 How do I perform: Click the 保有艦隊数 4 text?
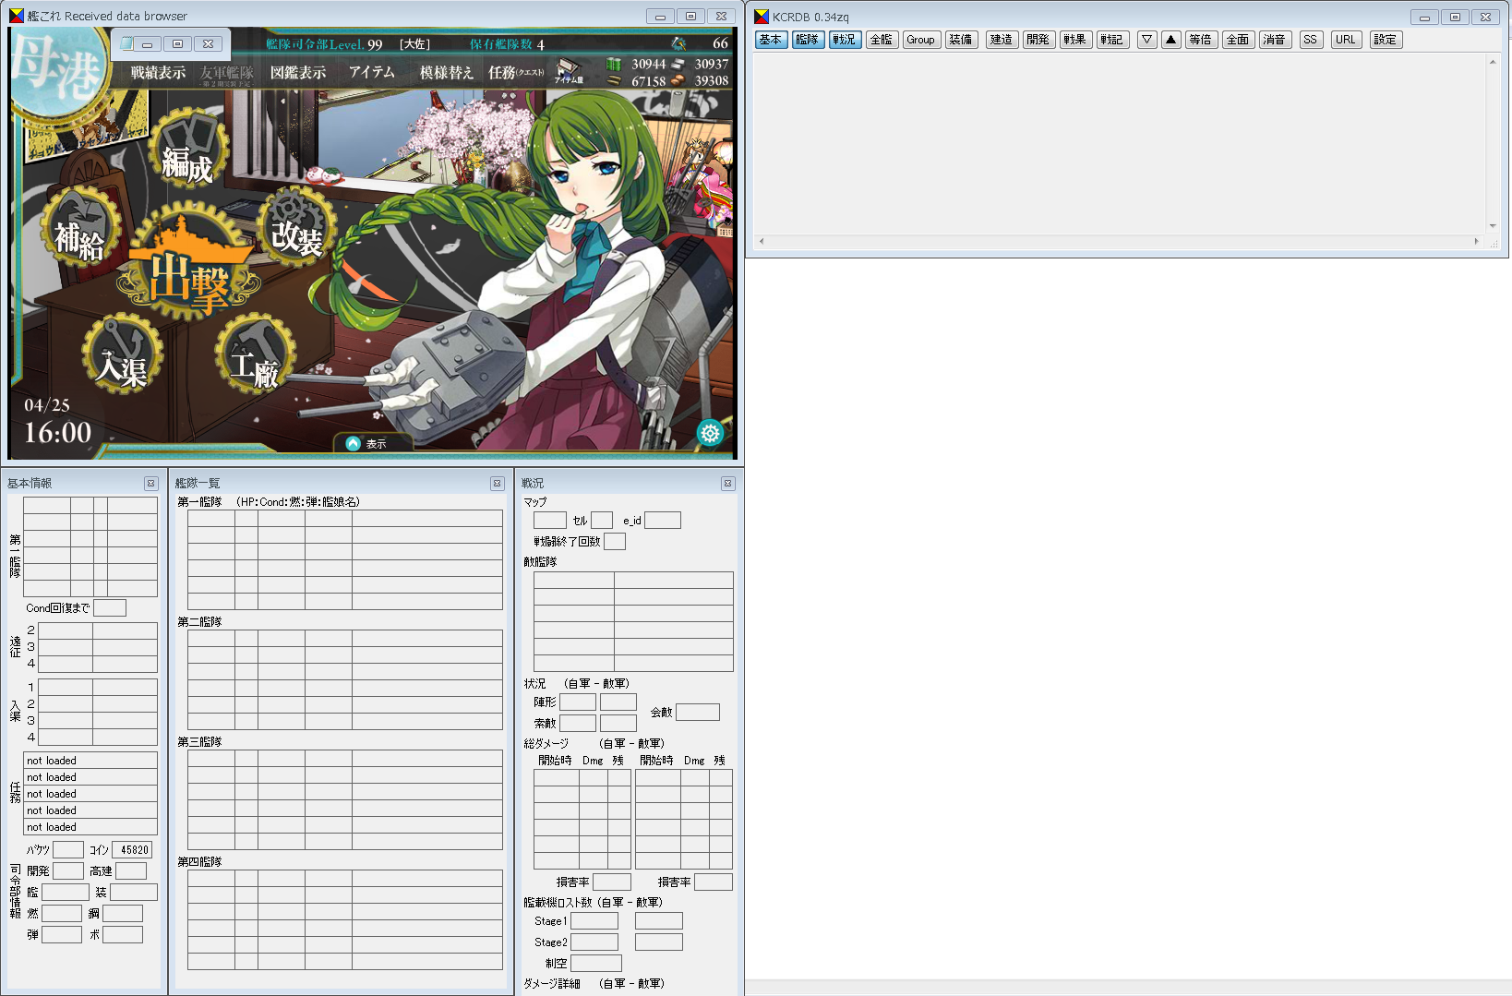point(507,44)
